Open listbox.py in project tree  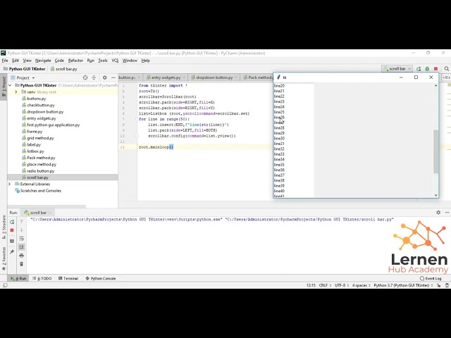point(35,151)
